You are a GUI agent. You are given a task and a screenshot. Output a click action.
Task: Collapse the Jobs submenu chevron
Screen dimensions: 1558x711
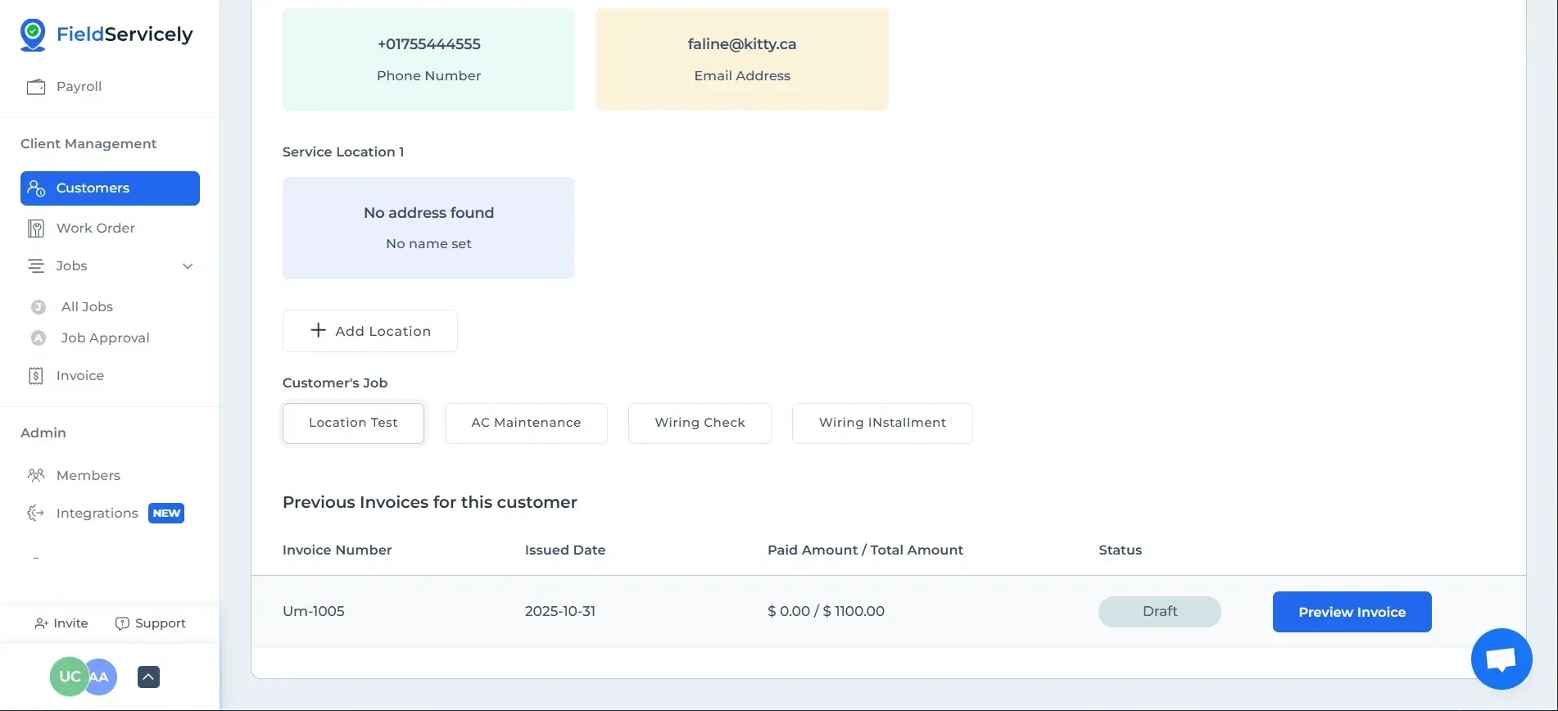pyautogui.click(x=188, y=266)
